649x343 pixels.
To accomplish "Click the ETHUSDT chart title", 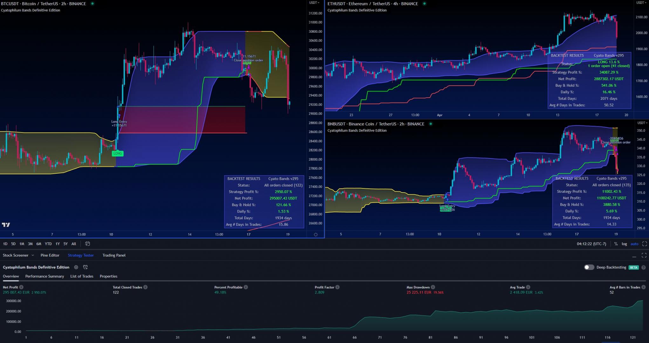I will [373, 4].
